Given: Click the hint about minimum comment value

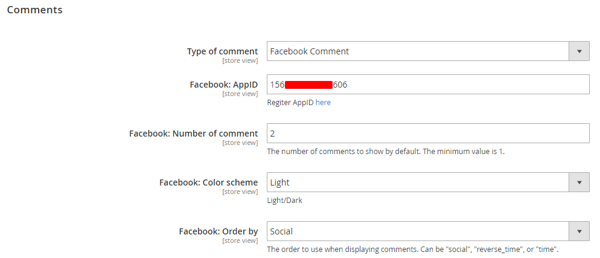Looking at the screenshot, I should coord(386,152).
